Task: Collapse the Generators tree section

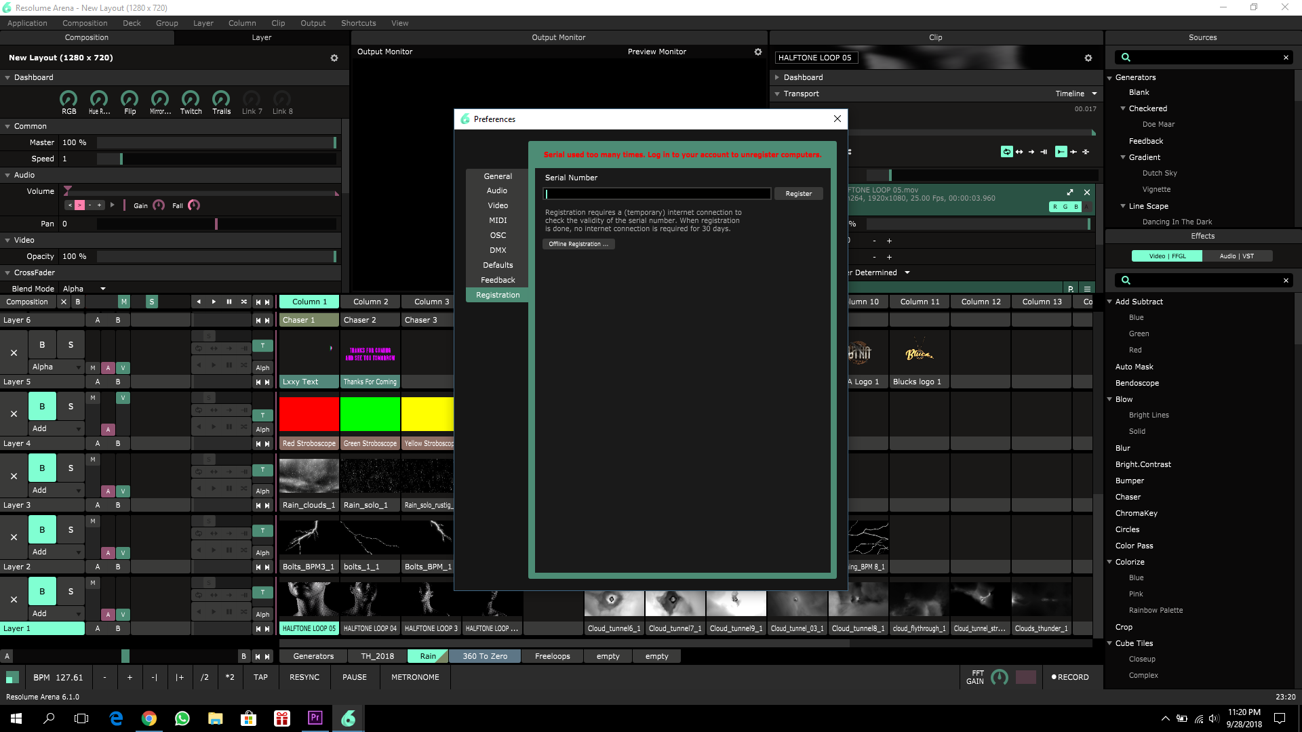Action: (1110, 78)
